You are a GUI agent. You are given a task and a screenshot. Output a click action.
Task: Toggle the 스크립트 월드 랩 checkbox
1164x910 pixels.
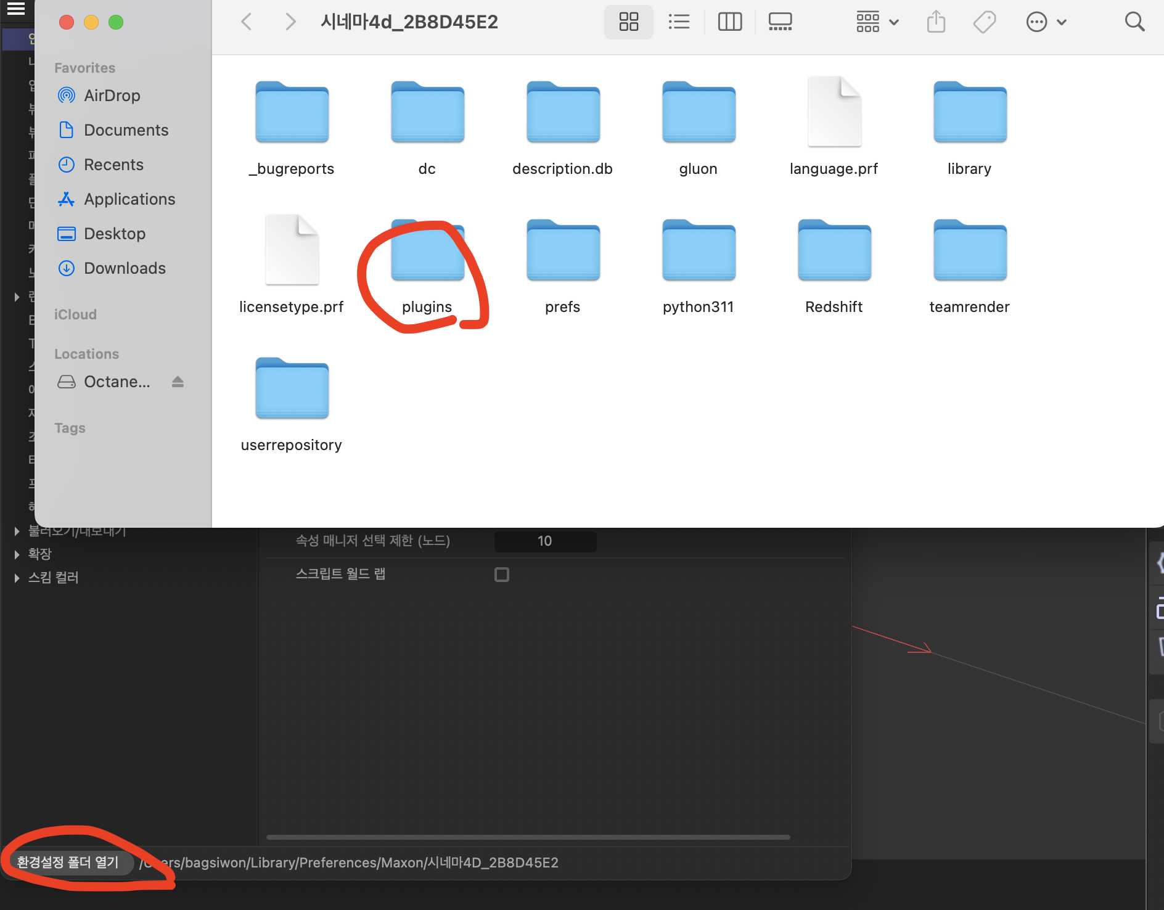coord(502,575)
